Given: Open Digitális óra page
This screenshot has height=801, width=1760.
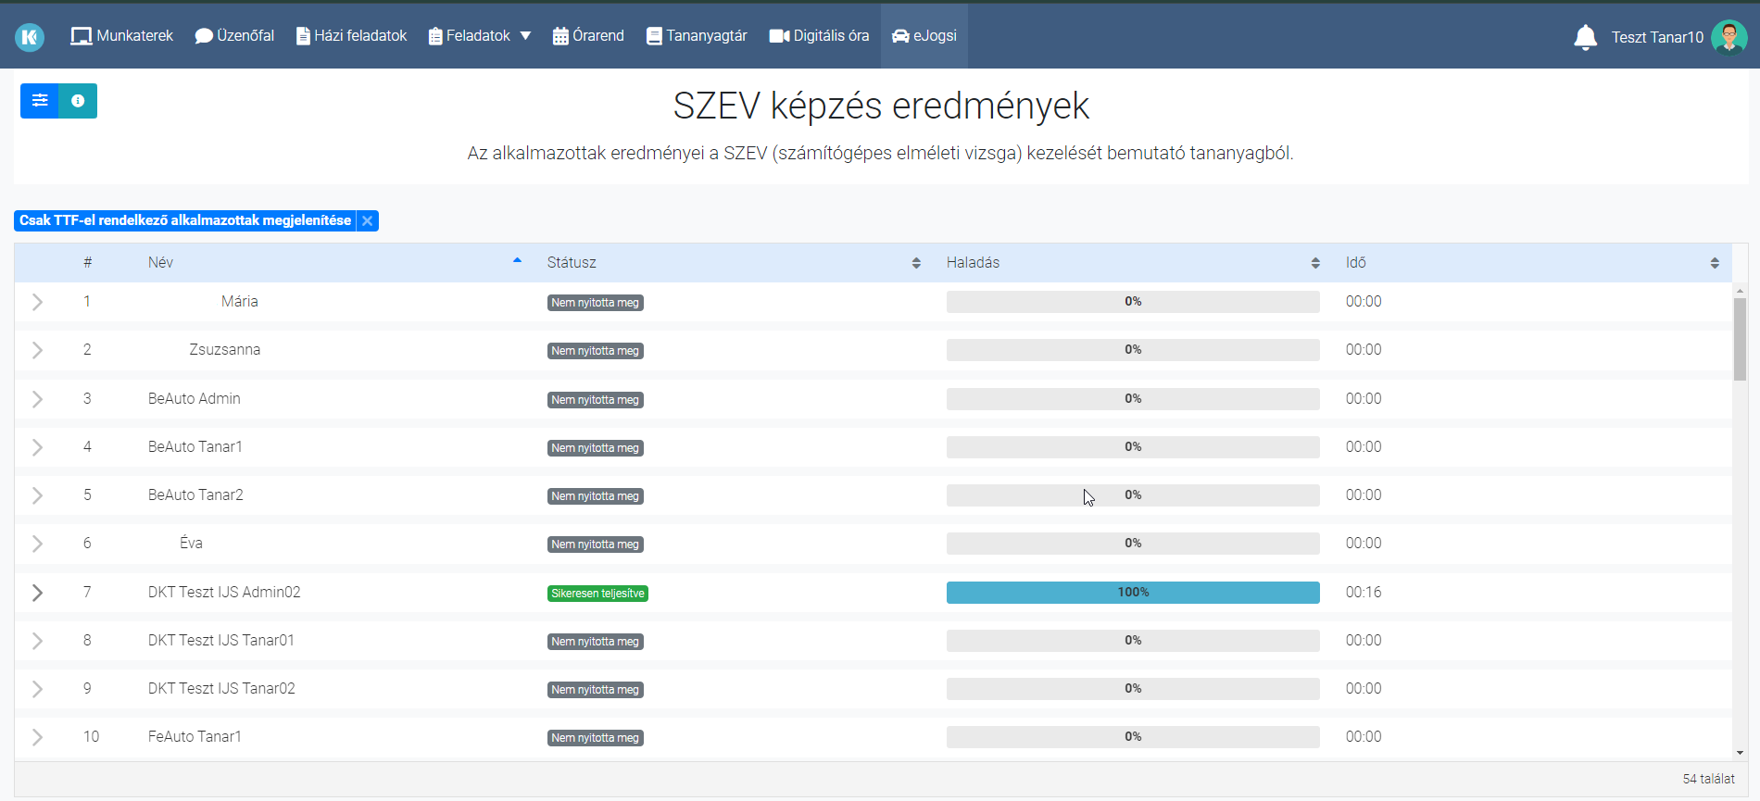Looking at the screenshot, I should (819, 35).
